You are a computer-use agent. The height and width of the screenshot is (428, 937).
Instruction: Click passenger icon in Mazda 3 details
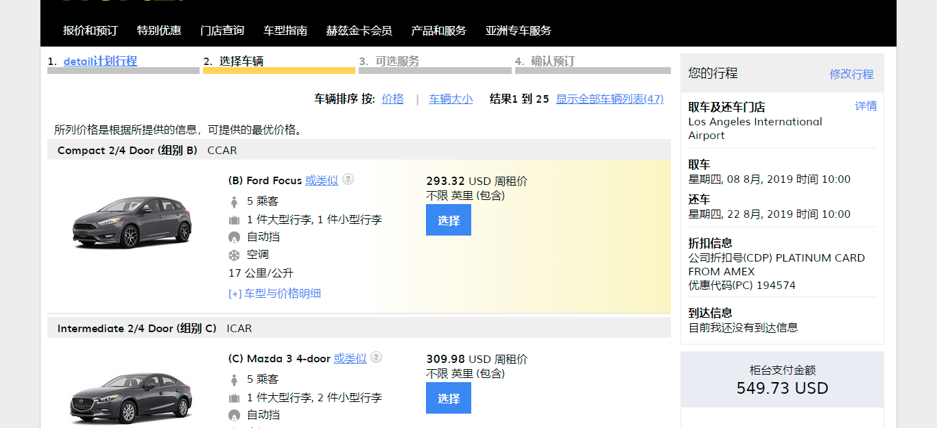click(x=234, y=379)
